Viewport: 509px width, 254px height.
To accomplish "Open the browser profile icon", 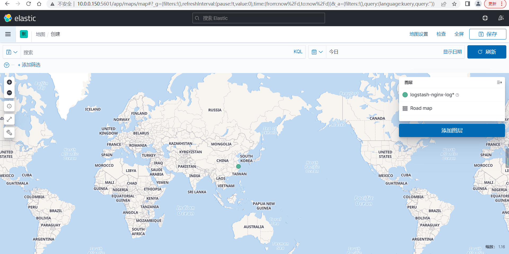I will [x=478, y=4].
